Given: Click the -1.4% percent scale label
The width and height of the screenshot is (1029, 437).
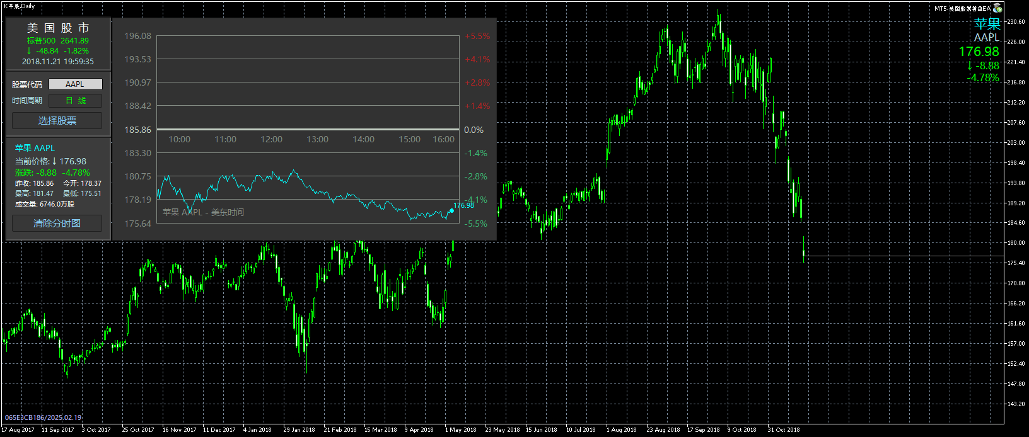Looking at the screenshot, I should pos(476,153).
